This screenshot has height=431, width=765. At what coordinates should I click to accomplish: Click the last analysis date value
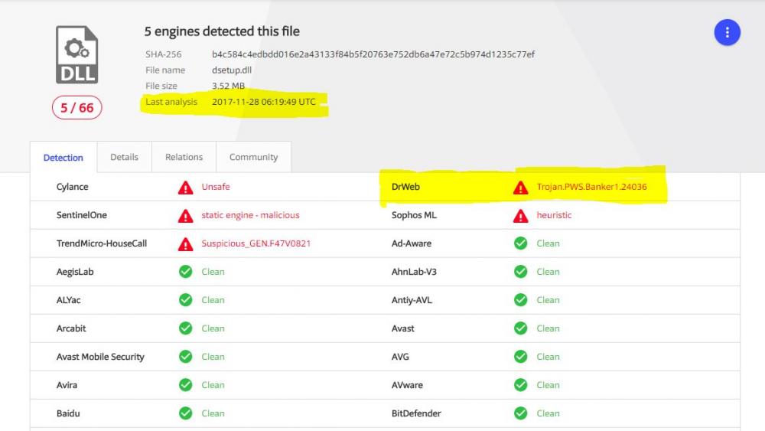(263, 102)
